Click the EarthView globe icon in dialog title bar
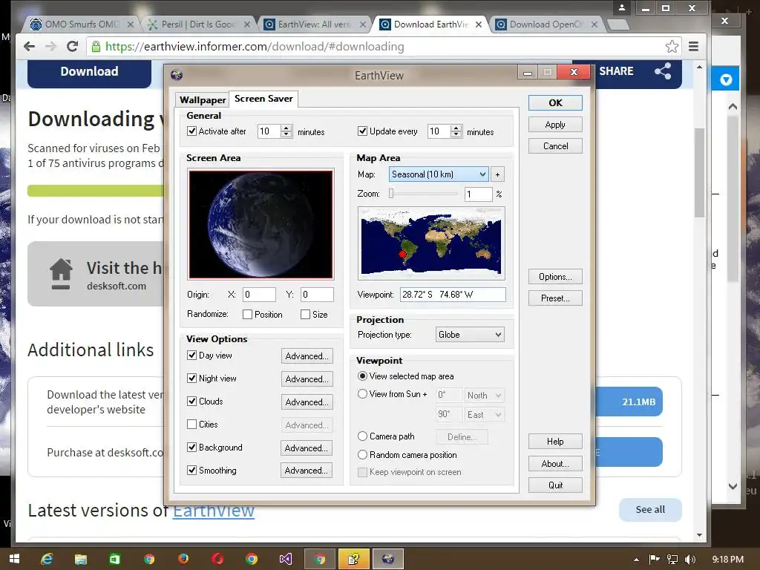This screenshot has height=570, width=760. 177,75
